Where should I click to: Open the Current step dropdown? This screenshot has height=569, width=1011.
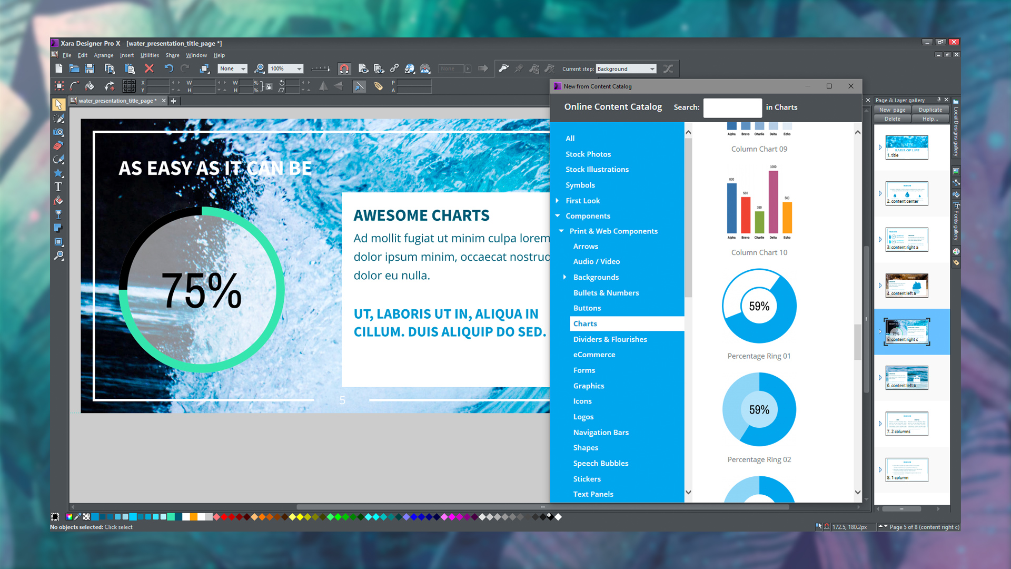coord(652,68)
